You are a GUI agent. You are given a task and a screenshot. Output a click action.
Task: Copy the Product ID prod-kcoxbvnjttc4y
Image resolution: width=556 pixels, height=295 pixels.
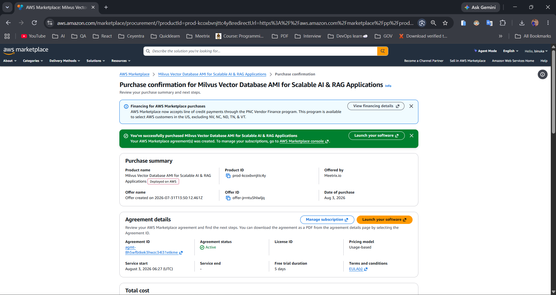click(228, 176)
